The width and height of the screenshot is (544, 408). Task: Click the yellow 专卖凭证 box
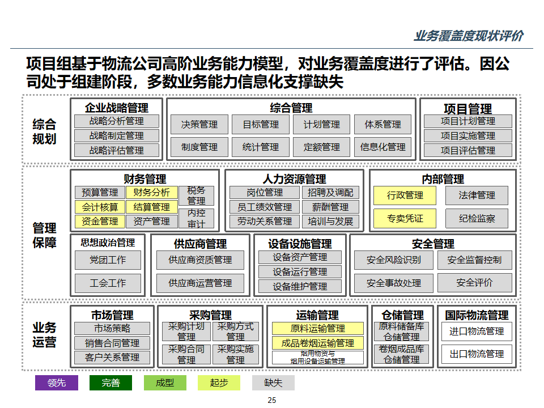tap(405, 218)
